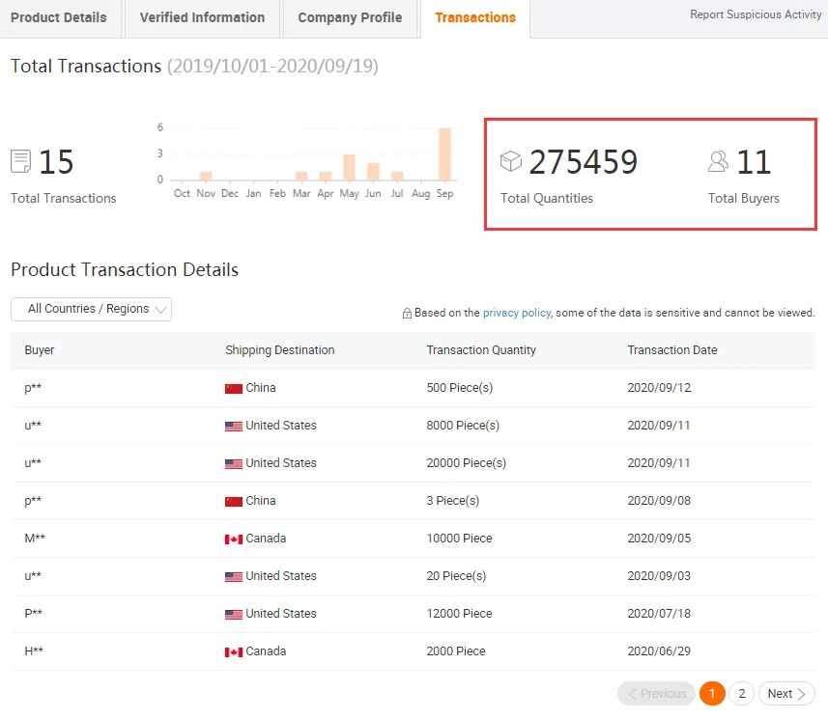Click buyer M** in Canada row

click(x=35, y=539)
